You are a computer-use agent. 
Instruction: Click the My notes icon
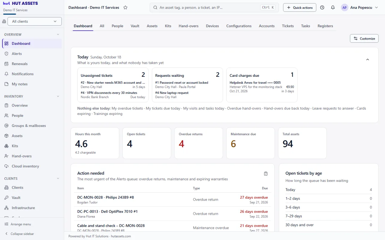6,84
